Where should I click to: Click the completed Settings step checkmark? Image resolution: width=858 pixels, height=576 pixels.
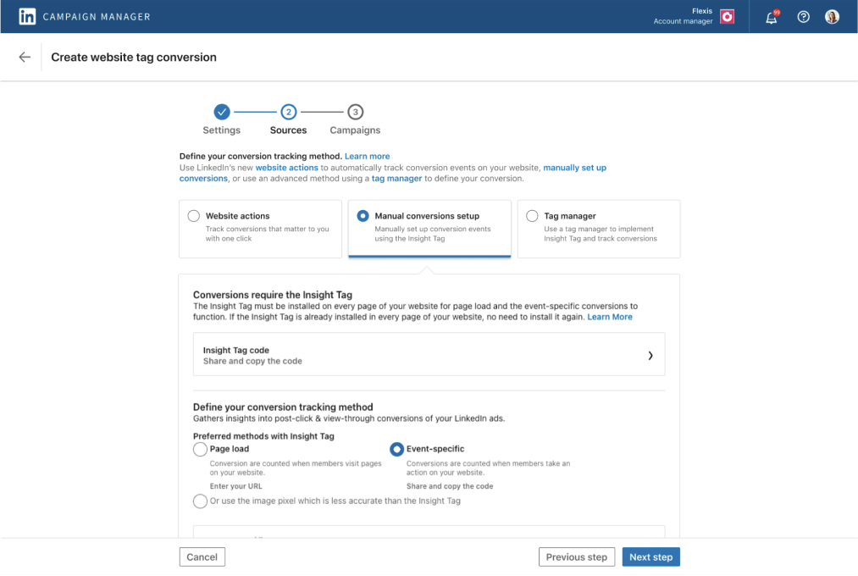(x=221, y=111)
